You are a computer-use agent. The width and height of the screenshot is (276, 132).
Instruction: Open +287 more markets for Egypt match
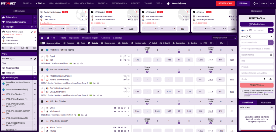(232, 60)
